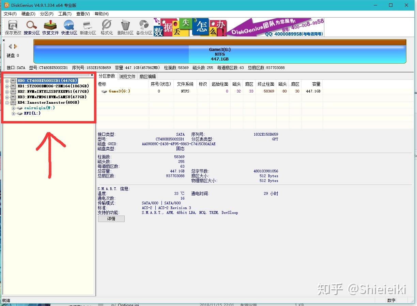This screenshot has width=417, height=306.
Task: Collapse the RD4:InnostorInnostor tree node
Action: pos(7,103)
